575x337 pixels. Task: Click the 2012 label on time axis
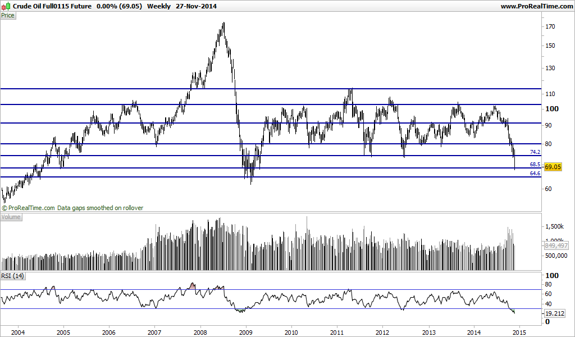382,333
